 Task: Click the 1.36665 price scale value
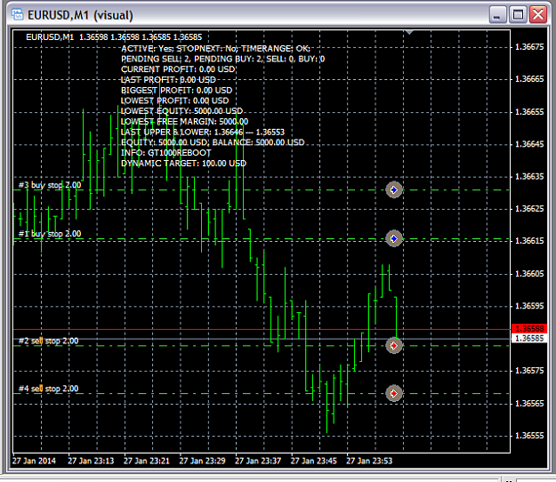pyautogui.click(x=529, y=78)
